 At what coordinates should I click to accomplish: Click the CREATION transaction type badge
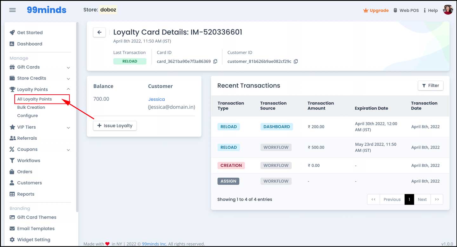[x=231, y=165]
